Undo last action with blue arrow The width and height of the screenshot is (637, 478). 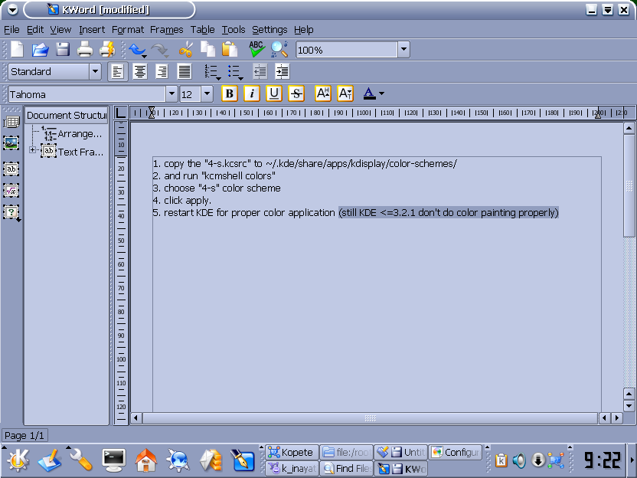137,50
